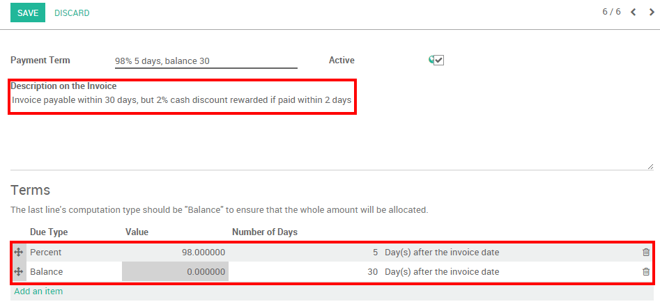The image size is (660, 304).
Task: Open the first row's Day(s) after invoice date option
Action: point(442,253)
